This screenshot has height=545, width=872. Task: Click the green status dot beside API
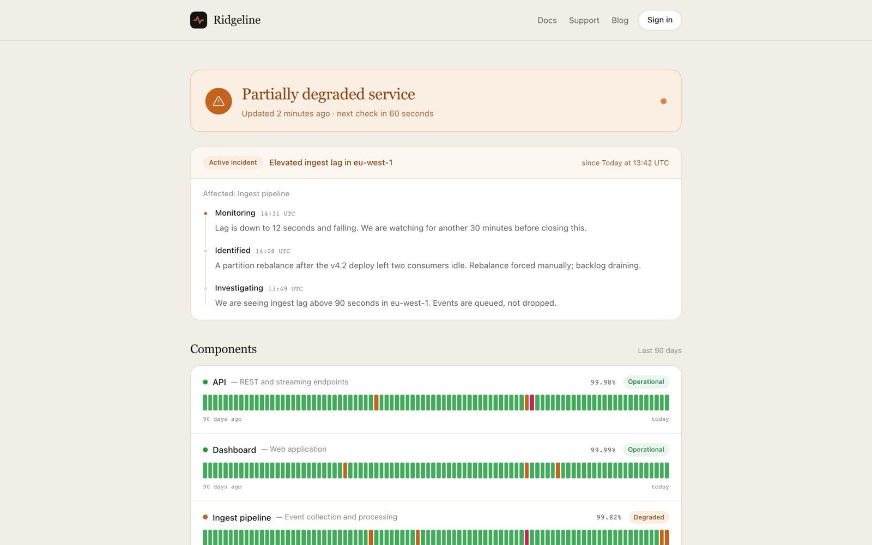pos(205,382)
